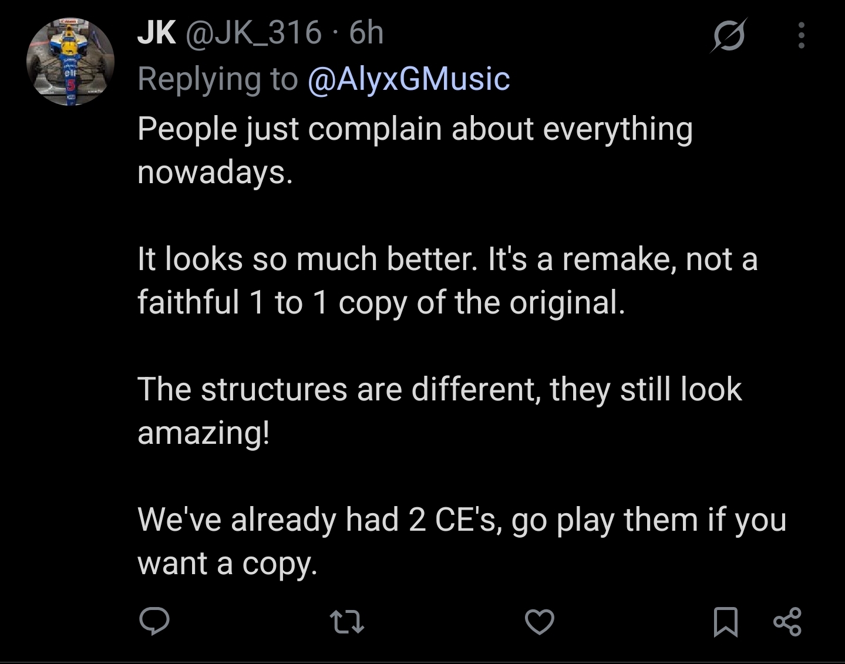
Task: Click the @JK_316 handle
Action: [x=254, y=33]
